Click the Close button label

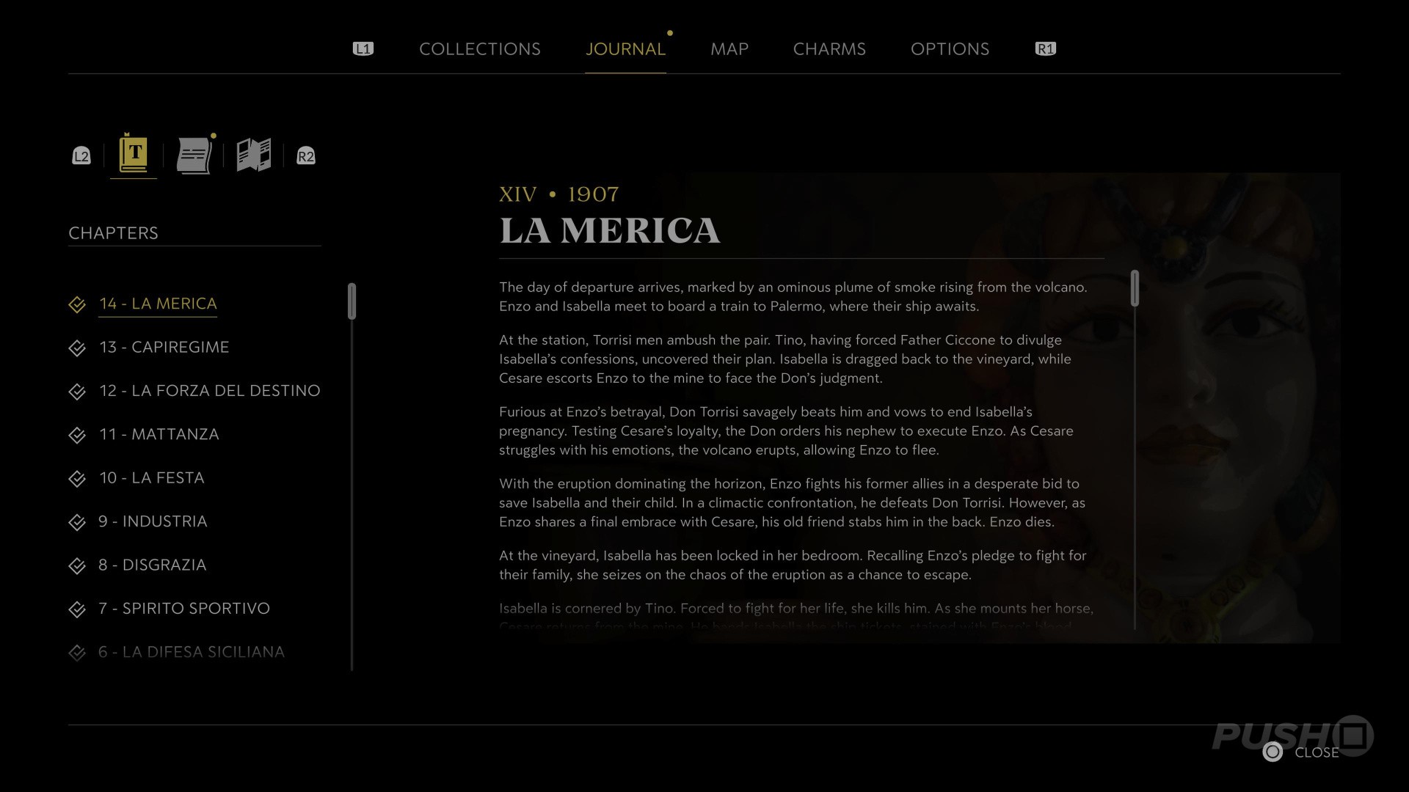[1317, 752]
